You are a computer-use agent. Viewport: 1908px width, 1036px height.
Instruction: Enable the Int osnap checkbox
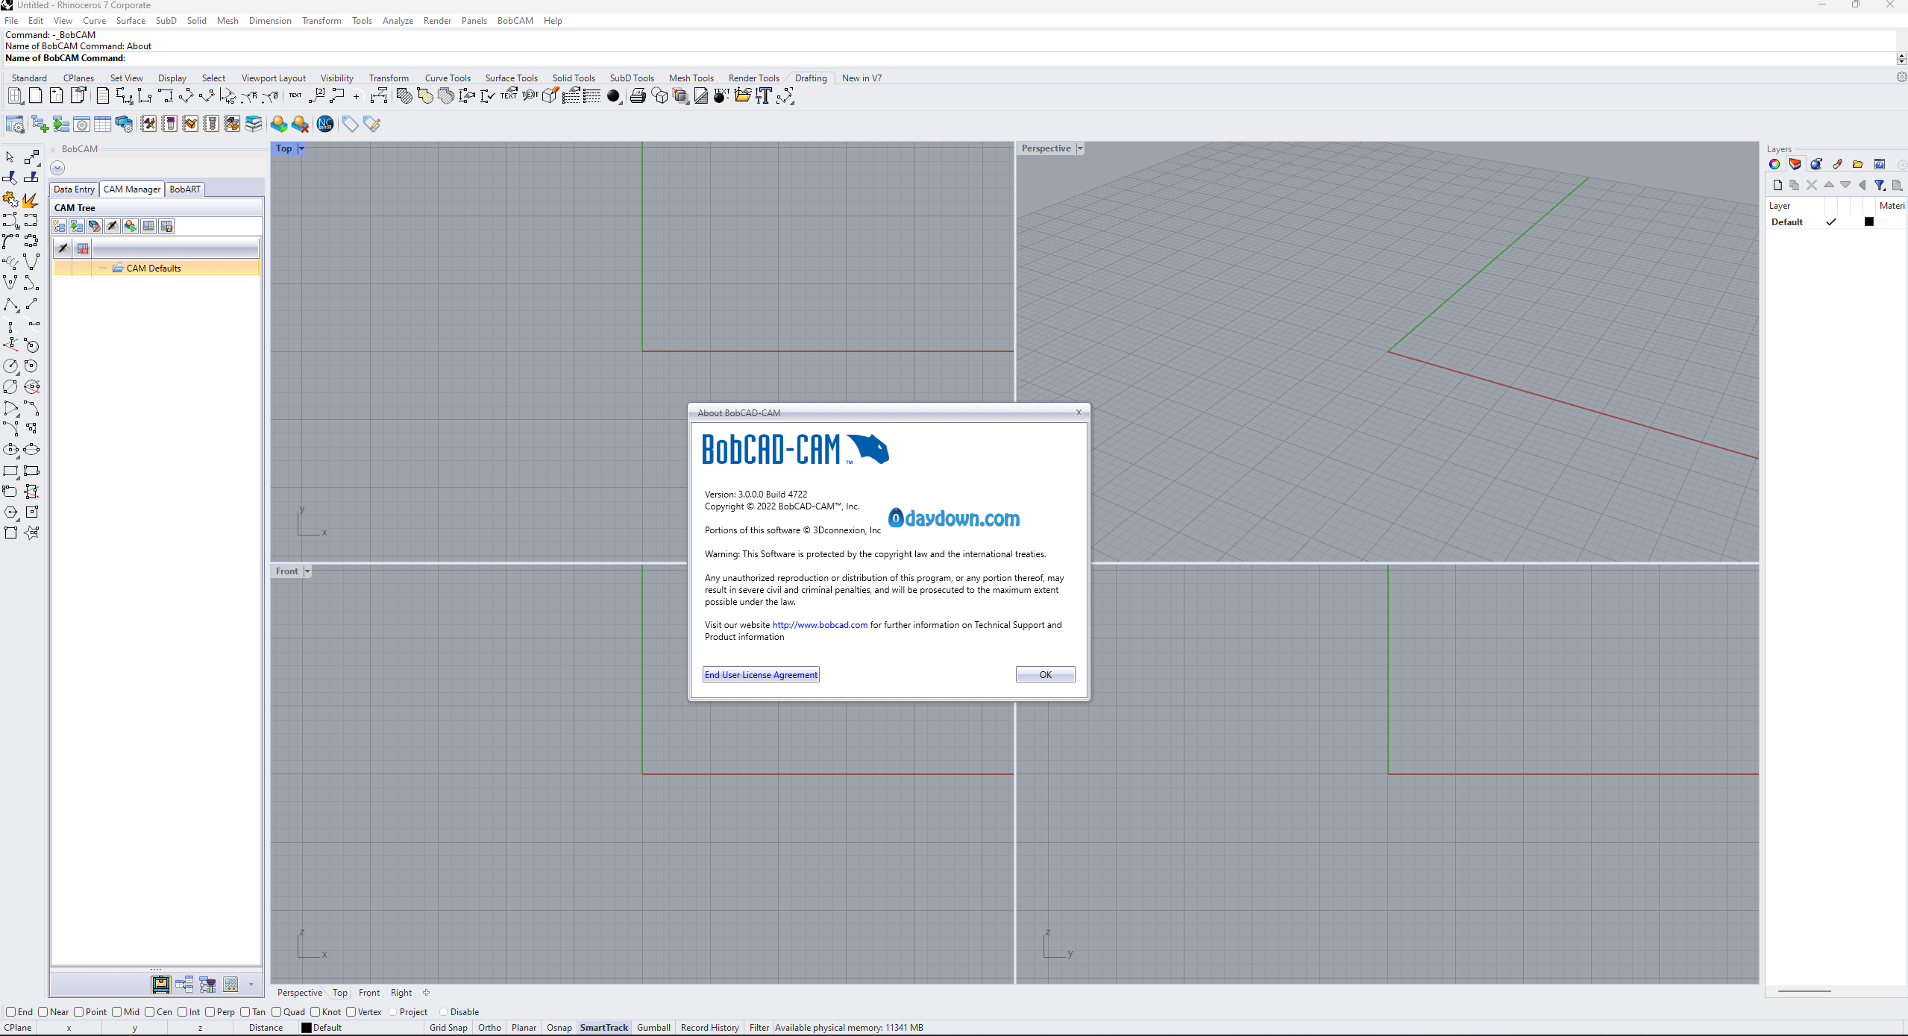click(183, 1011)
